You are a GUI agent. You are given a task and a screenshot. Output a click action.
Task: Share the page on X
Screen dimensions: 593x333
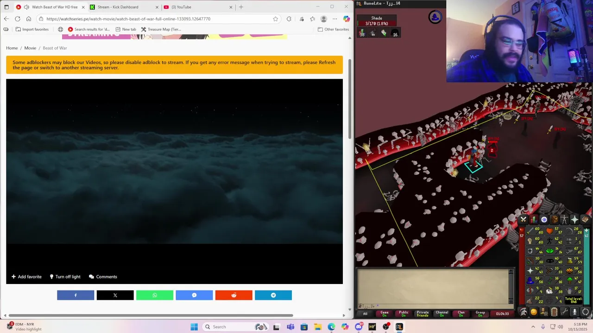click(x=115, y=295)
